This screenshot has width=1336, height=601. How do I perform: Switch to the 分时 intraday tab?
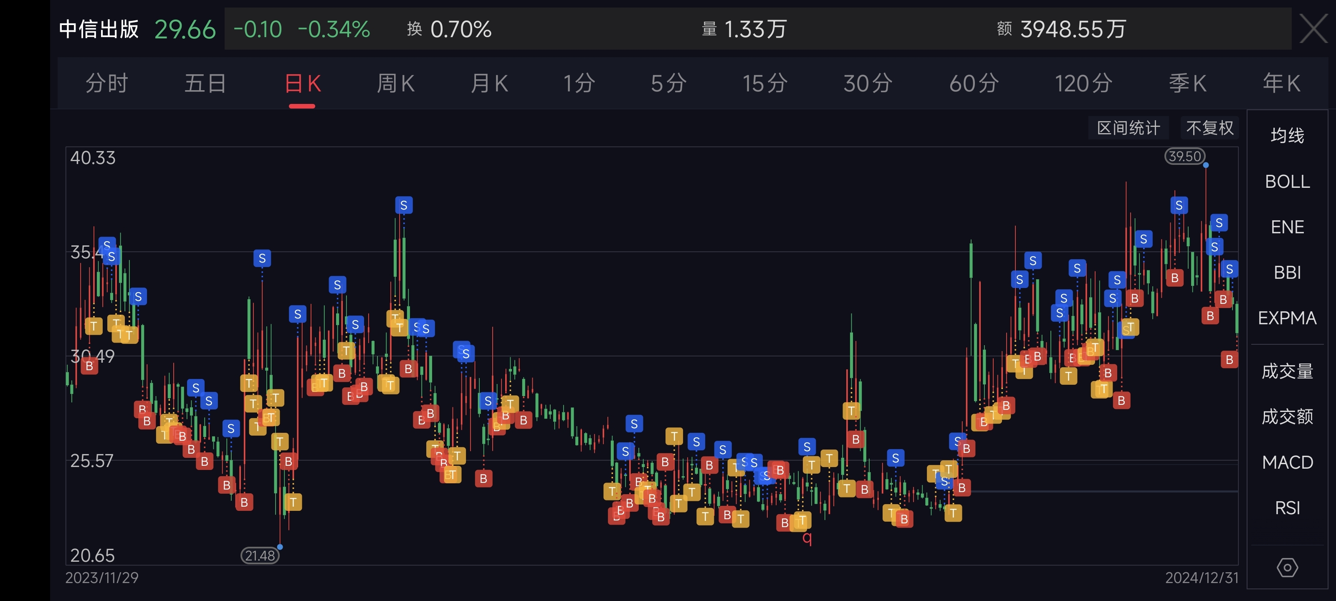[106, 83]
